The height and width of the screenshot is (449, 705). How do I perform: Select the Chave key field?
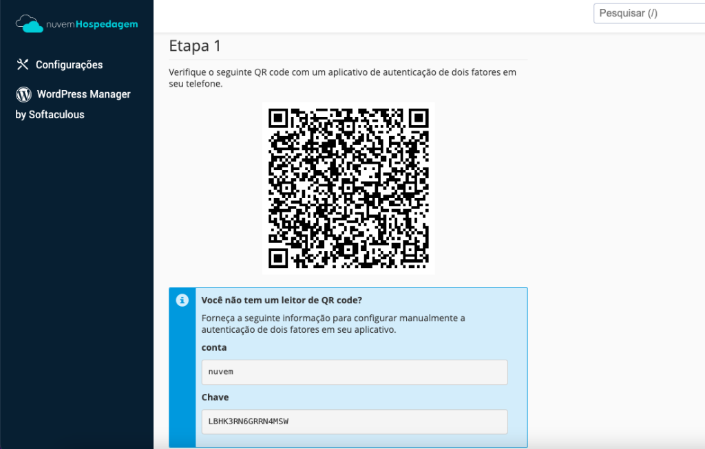(355, 421)
